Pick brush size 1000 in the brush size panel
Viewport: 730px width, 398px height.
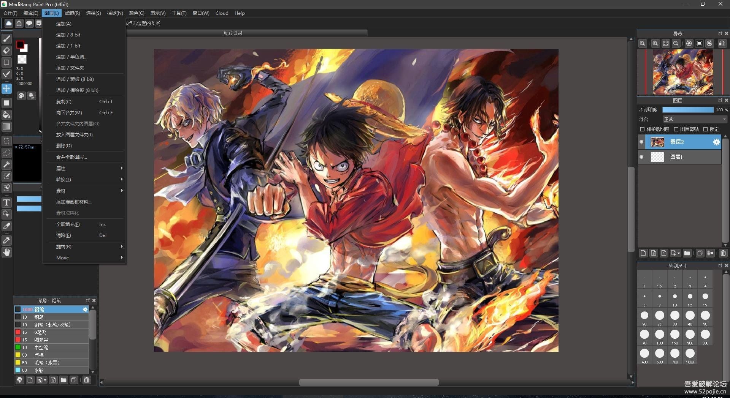point(690,355)
